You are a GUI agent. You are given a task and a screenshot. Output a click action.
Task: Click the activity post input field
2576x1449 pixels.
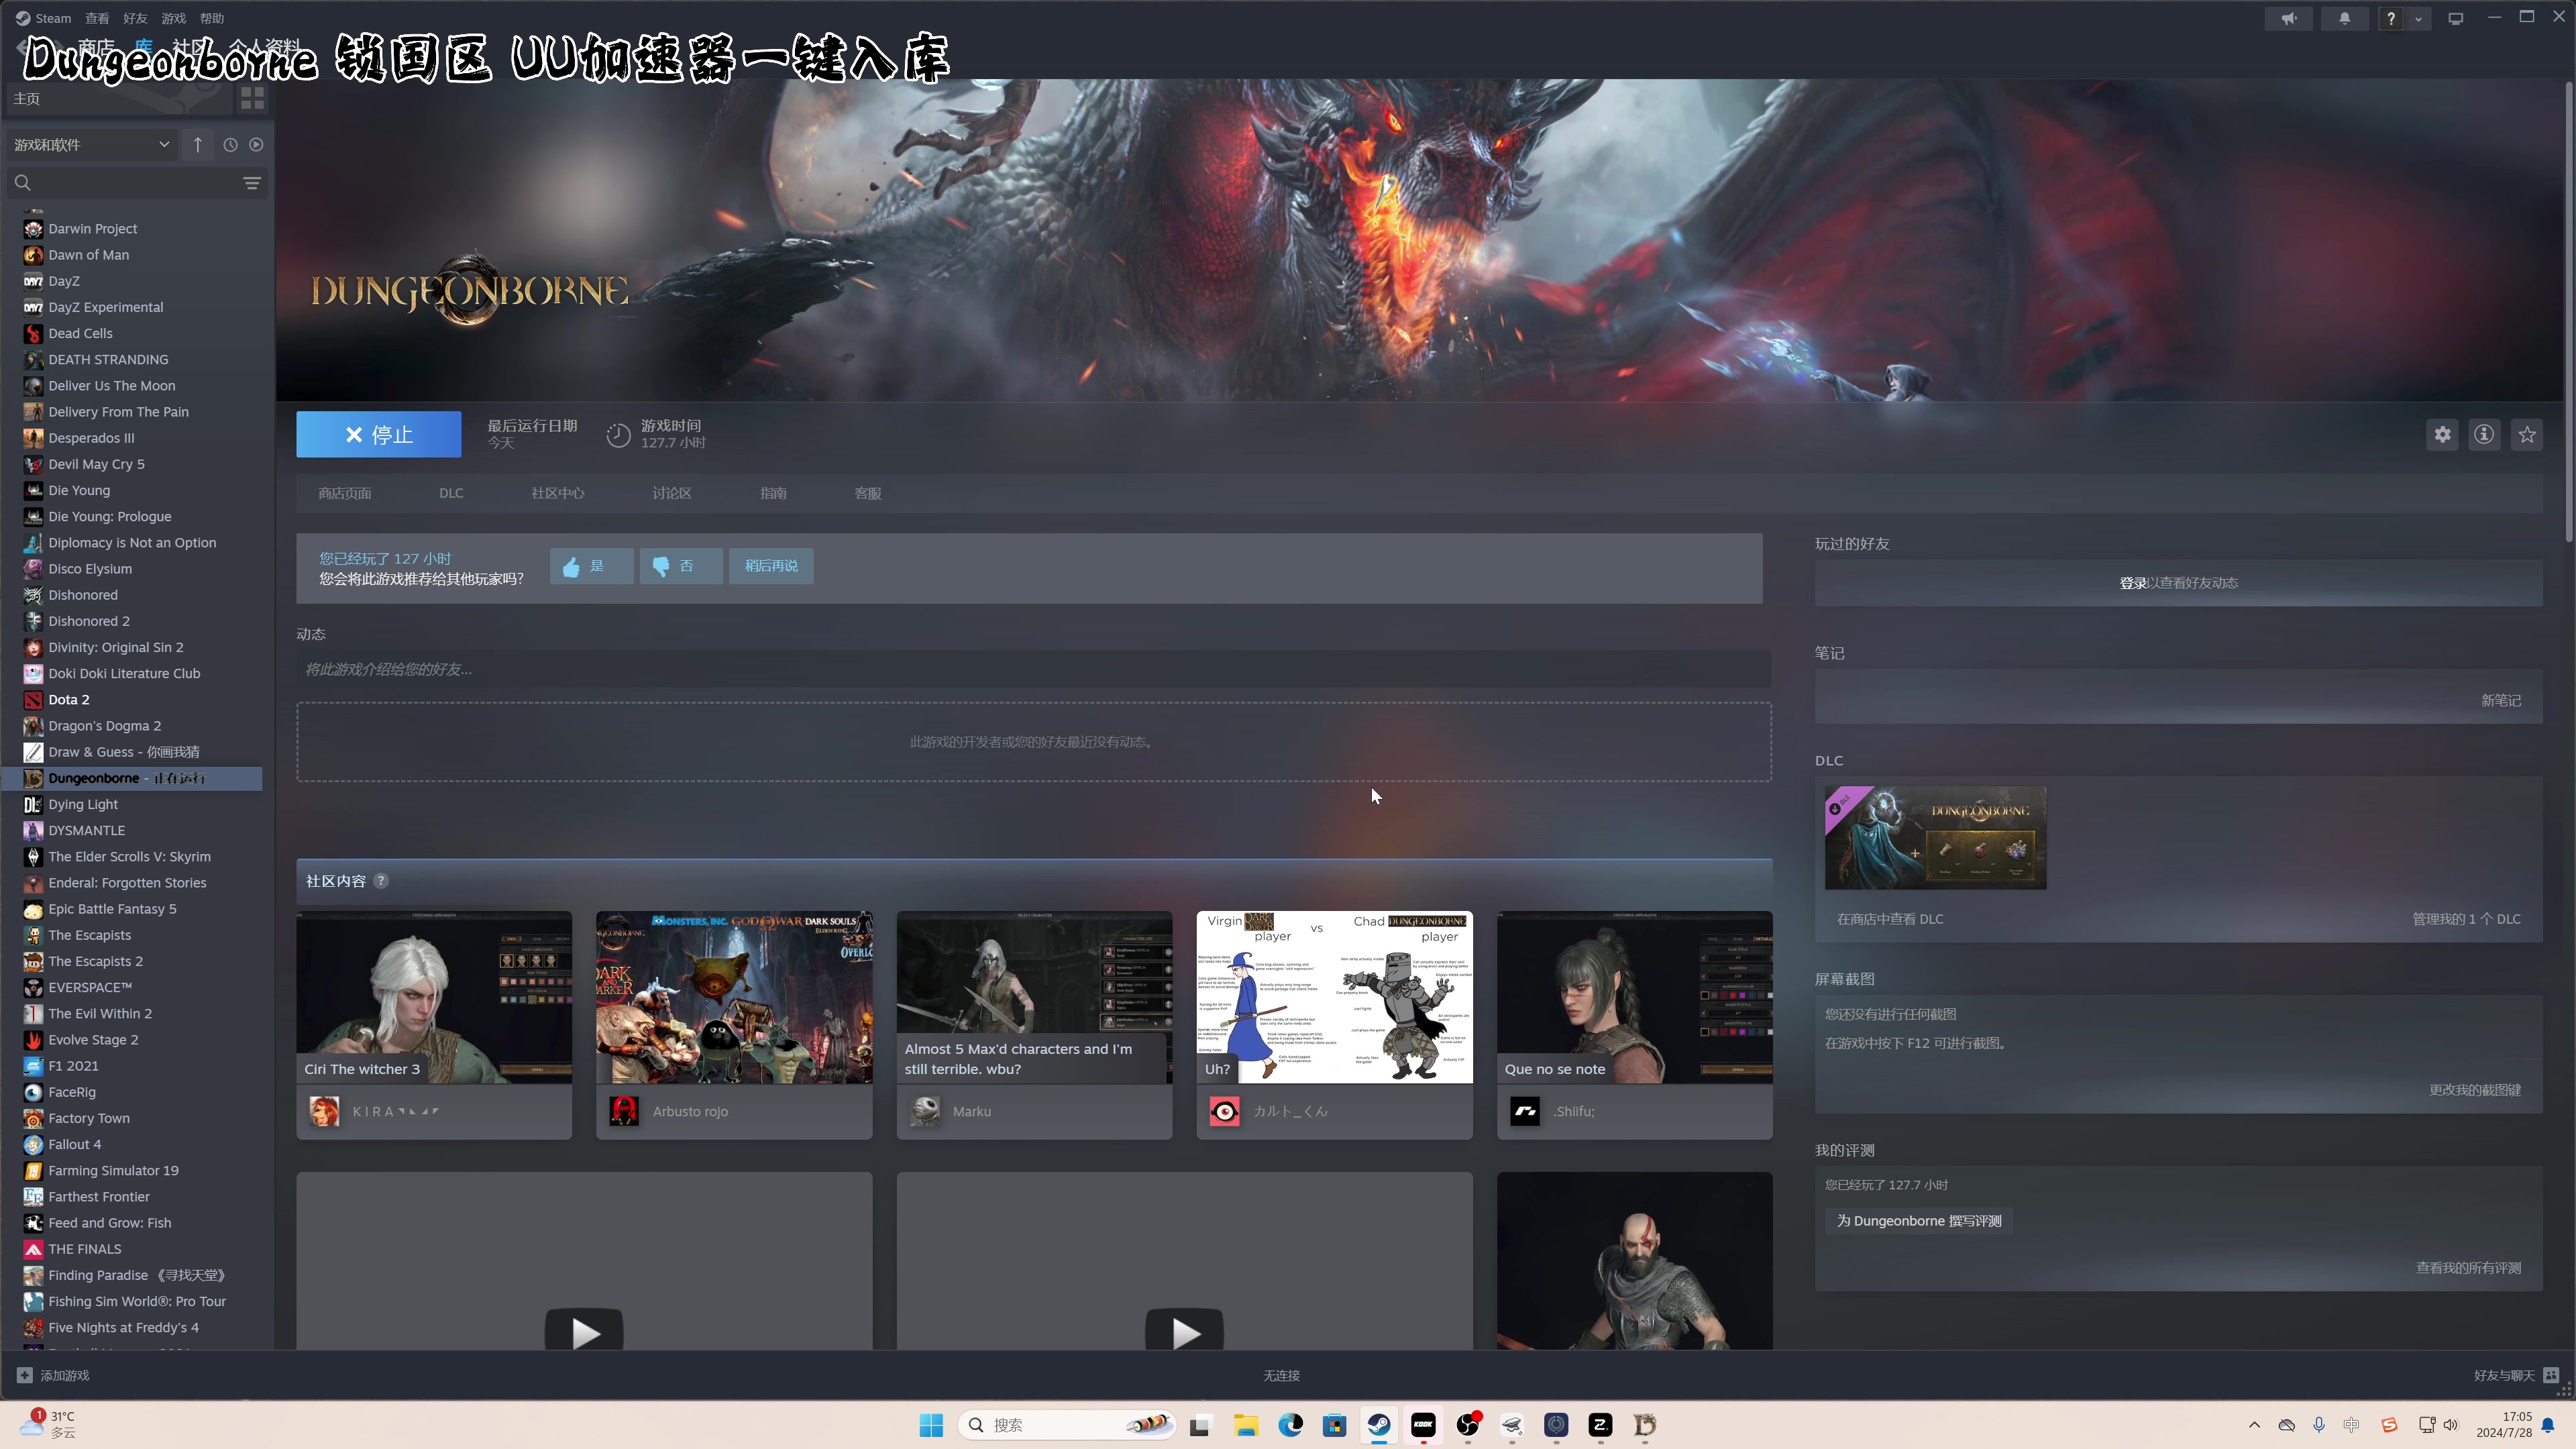(x=1034, y=669)
